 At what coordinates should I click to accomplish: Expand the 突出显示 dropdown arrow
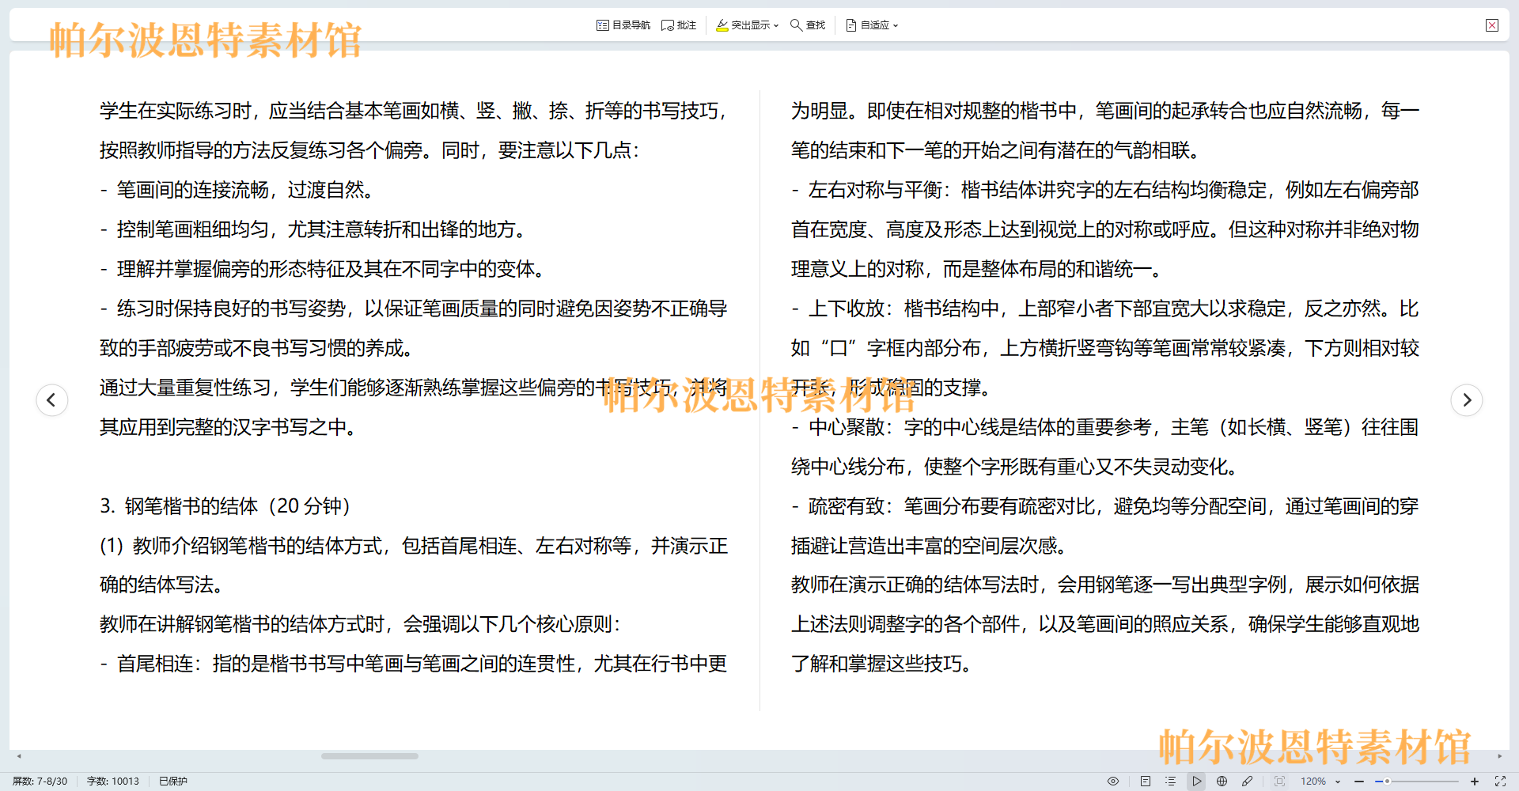pyautogui.click(x=776, y=25)
